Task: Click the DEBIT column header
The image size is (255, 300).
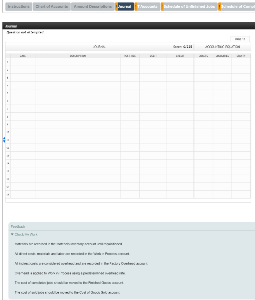Action: coord(154,56)
